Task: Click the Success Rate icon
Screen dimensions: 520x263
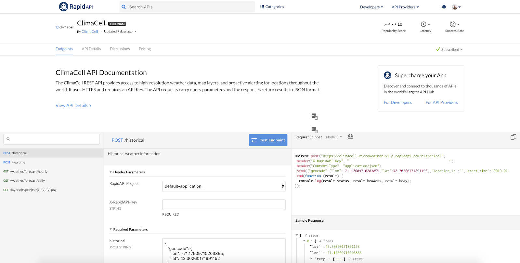Action: [x=452, y=24]
